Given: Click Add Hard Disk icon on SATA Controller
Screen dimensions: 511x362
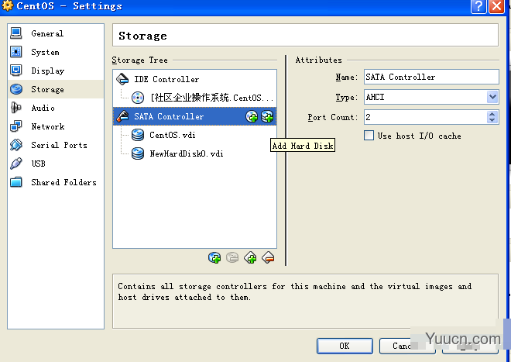Looking at the screenshot, I should click(267, 116).
